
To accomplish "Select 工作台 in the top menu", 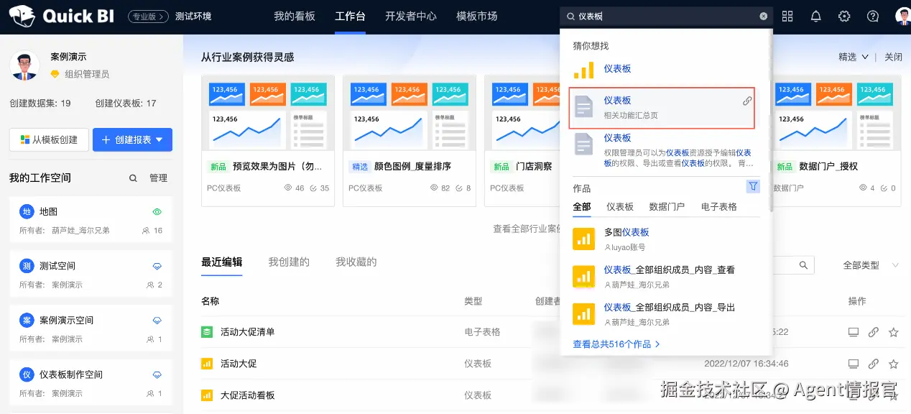I will point(350,16).
